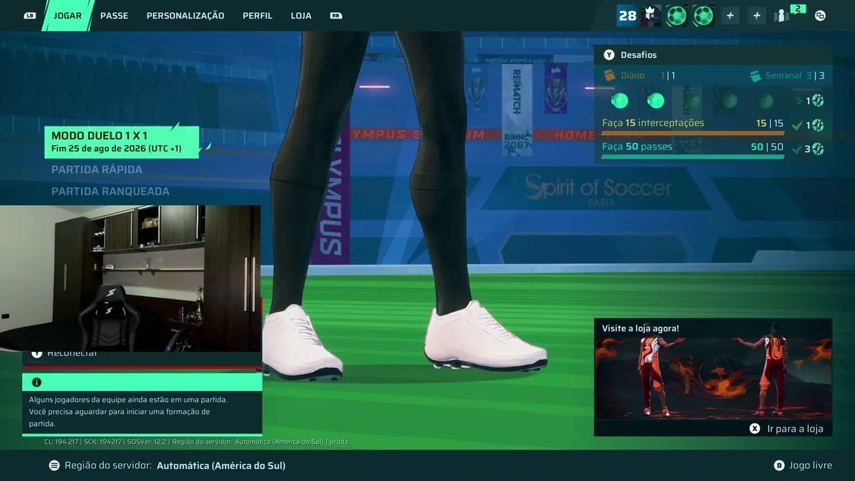Click the Y button icon beside Desafios

[609, 55]
